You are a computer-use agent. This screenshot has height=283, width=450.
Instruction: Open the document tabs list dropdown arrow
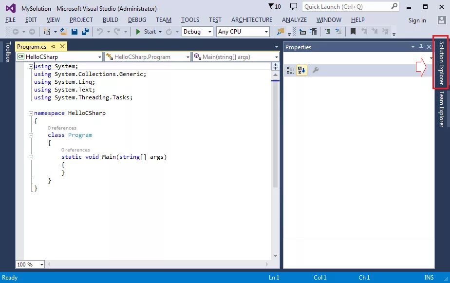coord(276,47)
